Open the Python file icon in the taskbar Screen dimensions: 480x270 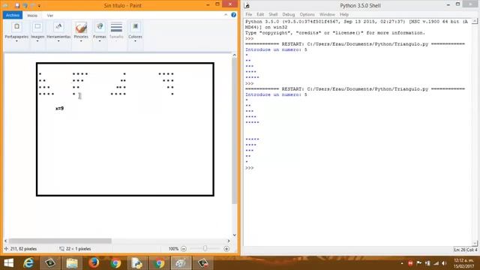[x=137, y=263]
